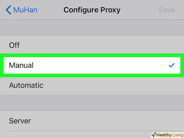Click the Healthy Living cross logo icon
The image size is (184, 138).
153,135
